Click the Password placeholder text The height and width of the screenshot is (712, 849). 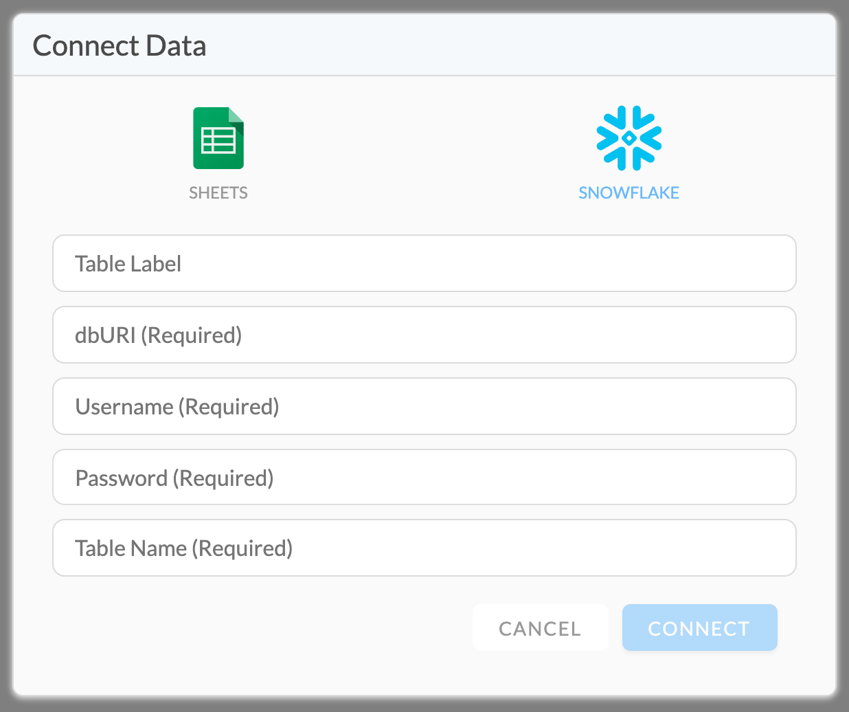pos(174,478)
